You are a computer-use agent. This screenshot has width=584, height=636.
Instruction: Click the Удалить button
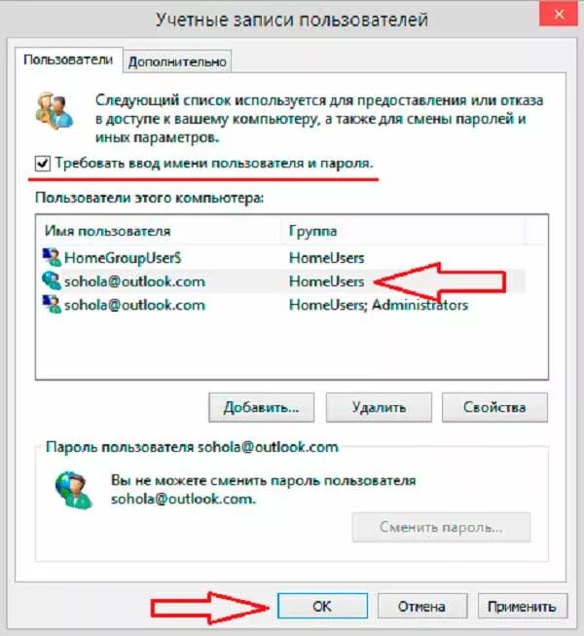coord(379,407)
